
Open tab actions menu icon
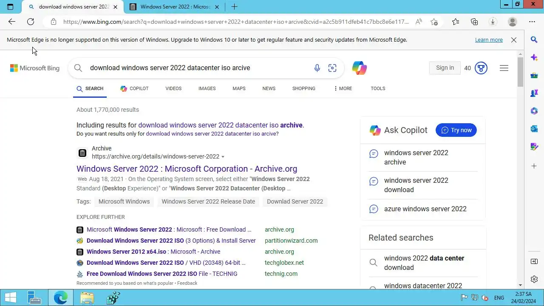11,7
